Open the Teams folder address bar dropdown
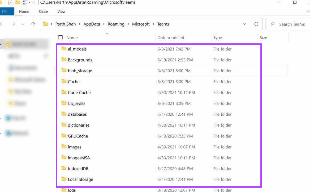Screen dimensions: 310x192 (244, 24)
